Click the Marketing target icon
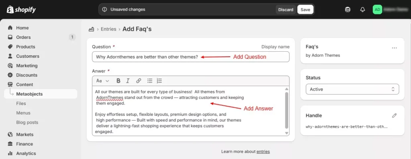Viewport: 411px width, 159px height. tap(10, 66)
